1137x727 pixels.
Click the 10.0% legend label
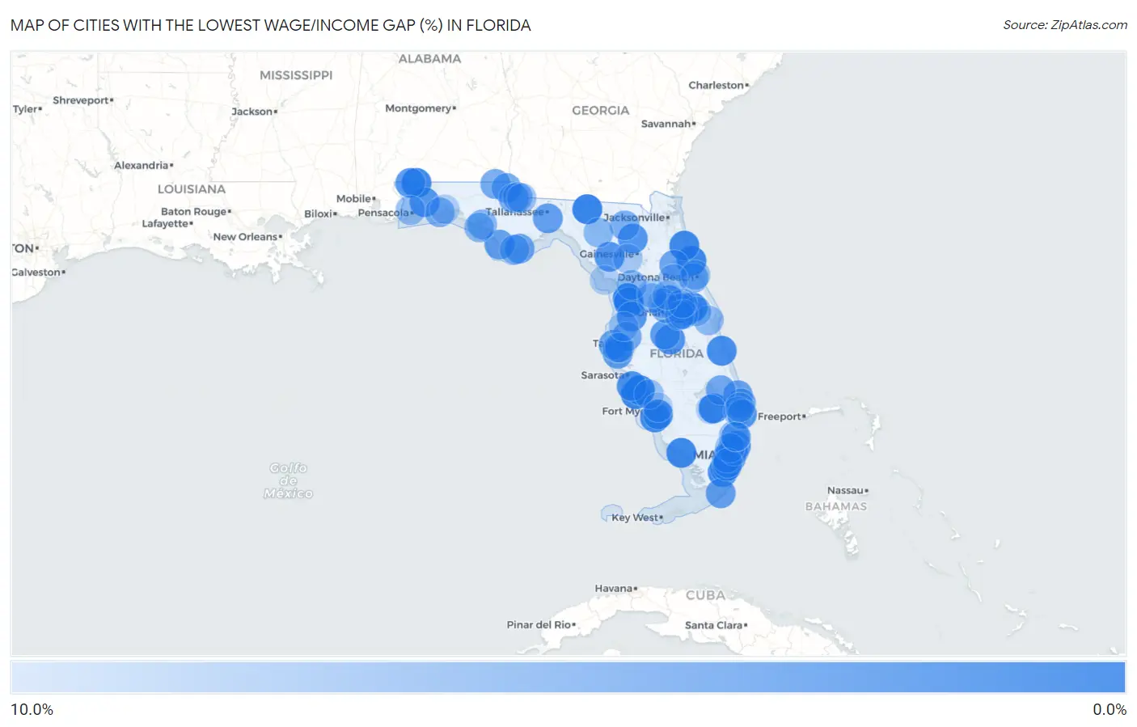pos(32,709)
